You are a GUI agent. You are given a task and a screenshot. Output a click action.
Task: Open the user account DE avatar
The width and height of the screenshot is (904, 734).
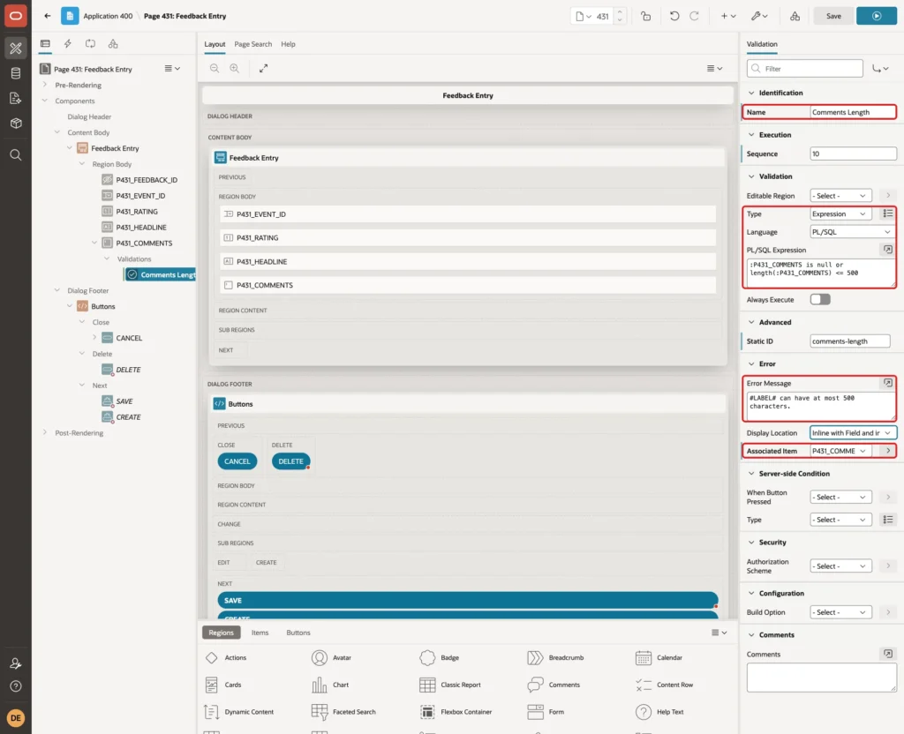pyautogui.click(x=16, y=718)
